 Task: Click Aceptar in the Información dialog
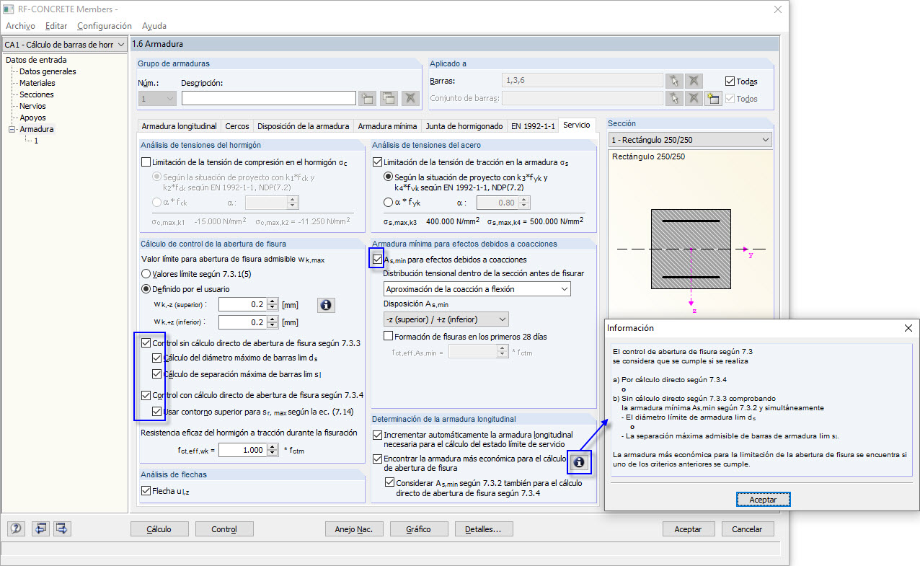764,499
